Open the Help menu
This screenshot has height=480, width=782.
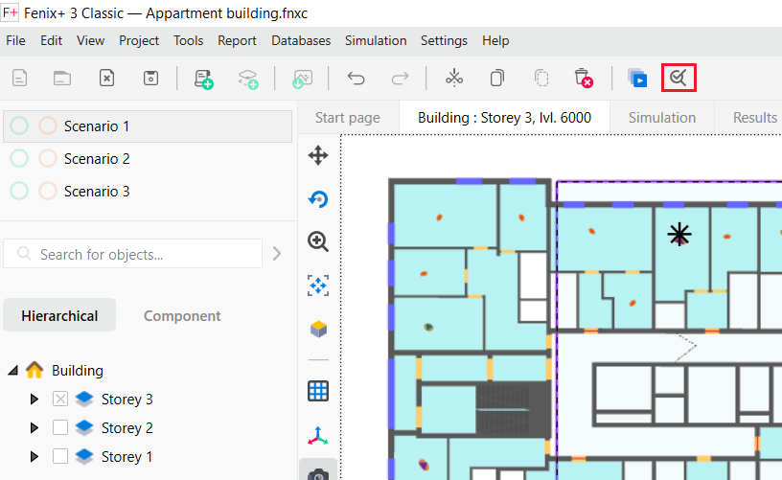pyautogui.click(x=495, y=41)
